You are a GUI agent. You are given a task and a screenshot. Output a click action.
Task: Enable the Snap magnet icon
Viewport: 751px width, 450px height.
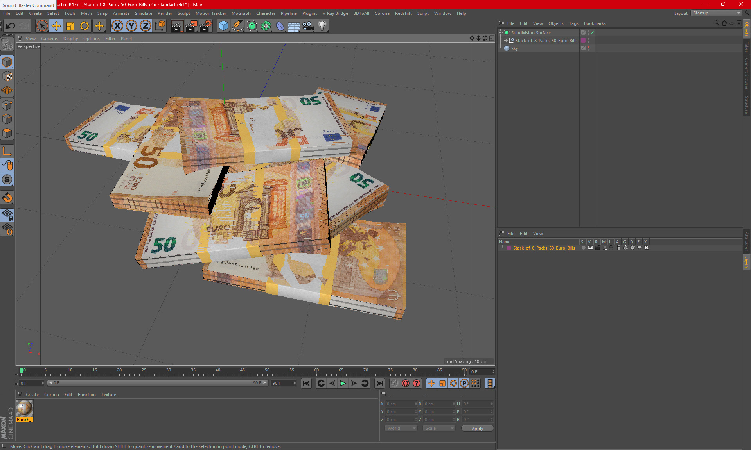click(x=7, y=198)
